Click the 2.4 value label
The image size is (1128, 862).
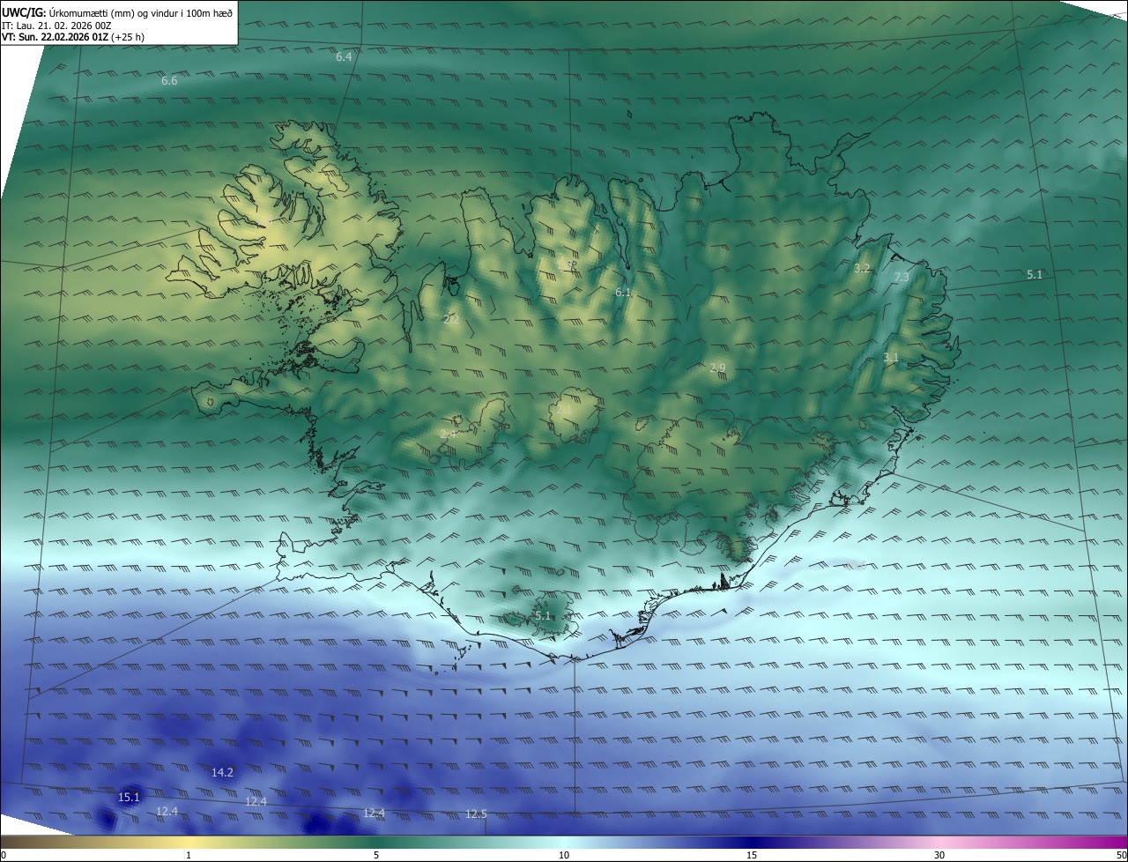point(449,434)
